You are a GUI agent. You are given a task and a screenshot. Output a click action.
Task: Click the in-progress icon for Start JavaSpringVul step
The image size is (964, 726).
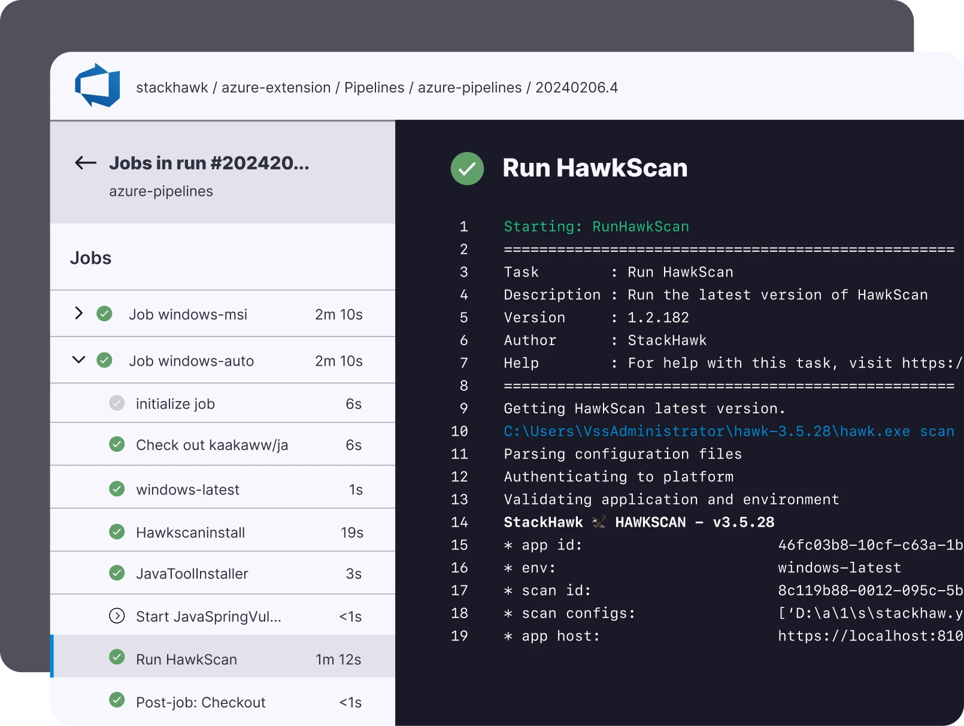pos(117,615)
